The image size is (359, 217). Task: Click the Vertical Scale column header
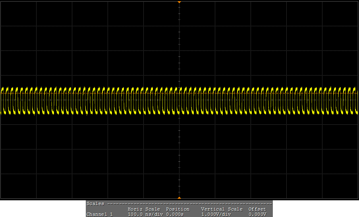tap(222, 209)
